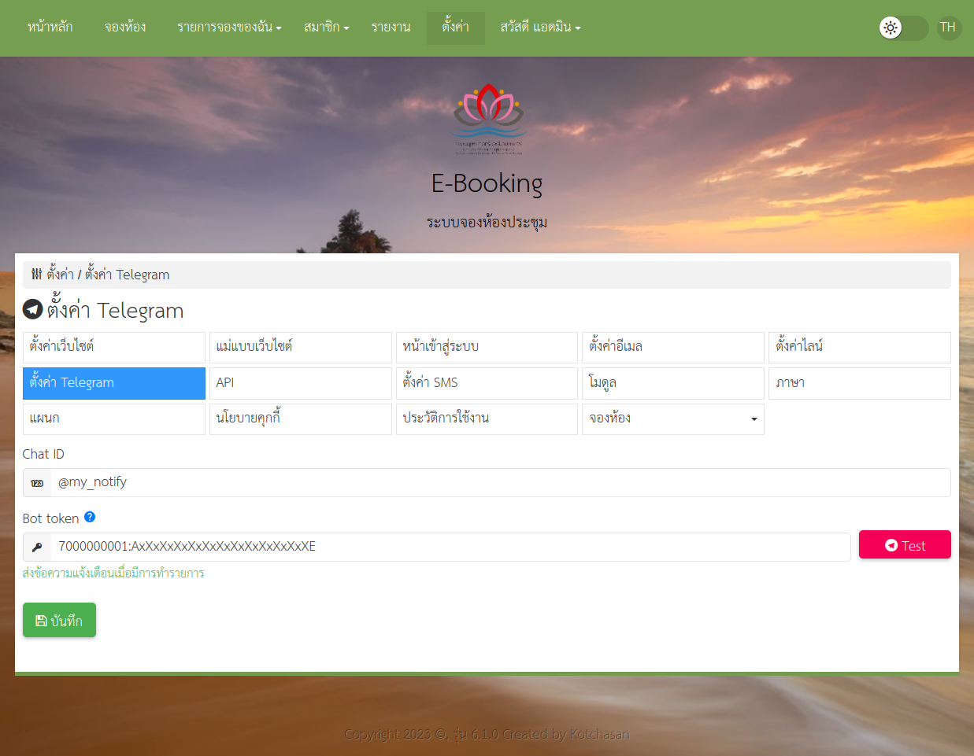Screen dimensions: 974x756
Task: Click the Bot token field label
Action: [50, 518]
